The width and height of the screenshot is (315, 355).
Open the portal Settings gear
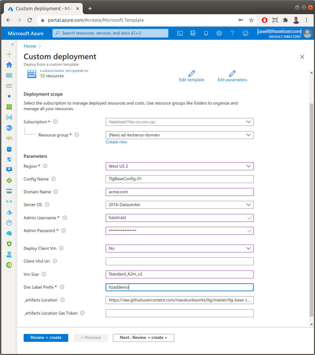coord(219,33)
